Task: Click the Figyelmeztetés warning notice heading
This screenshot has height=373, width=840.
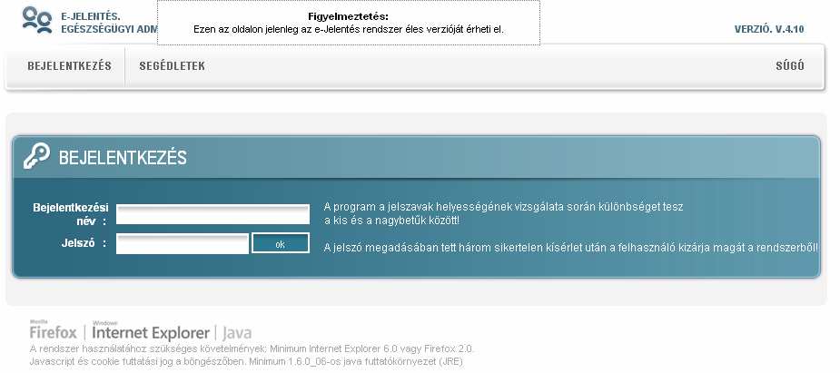Action: (x=348, y=17)
